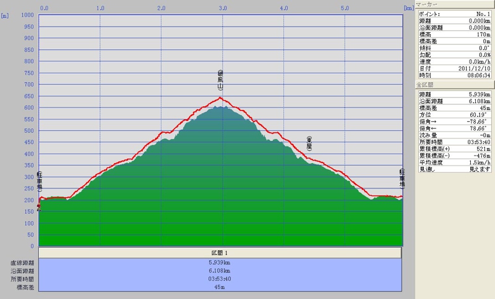This screenshot has height=299, width=495.
Task: Click the 累積標高(+) 521m row
Action: (454, 148)
